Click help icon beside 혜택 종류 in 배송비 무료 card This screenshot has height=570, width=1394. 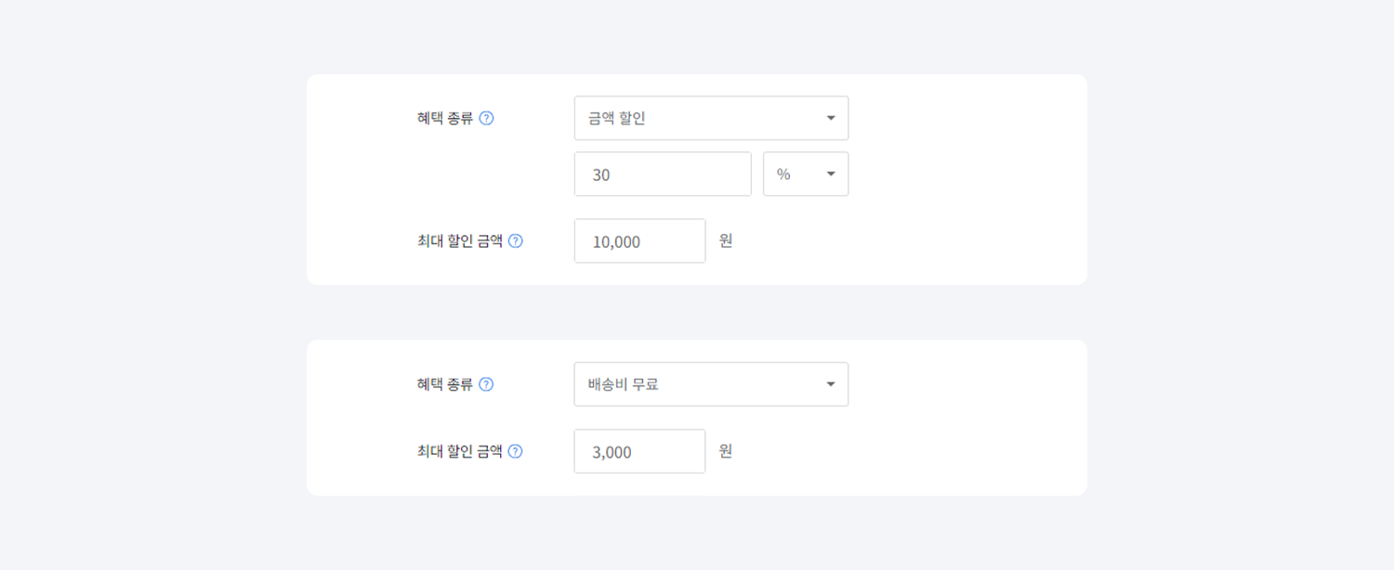486,384
